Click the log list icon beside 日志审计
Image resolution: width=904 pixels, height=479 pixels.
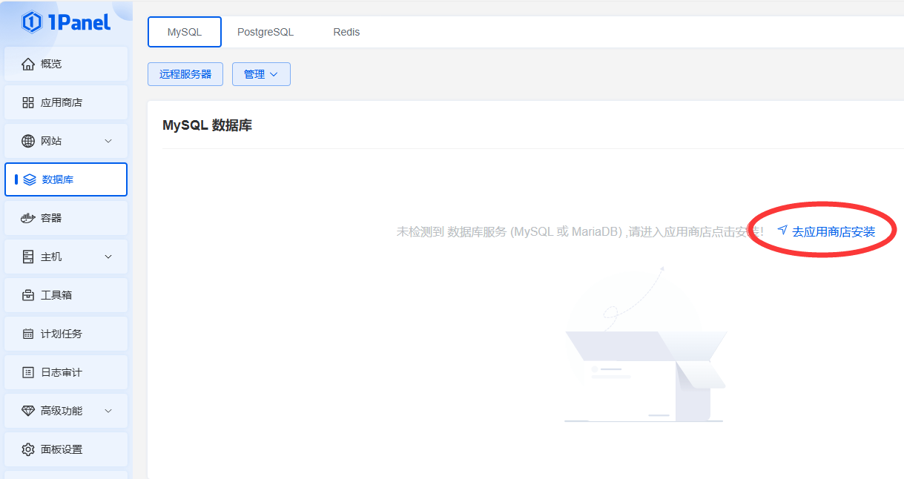coord(28,372)
